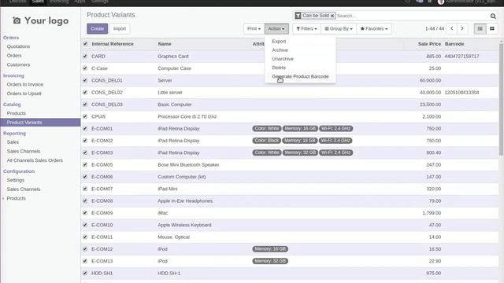504x283 pixels.
Task: Uncheck the C-Case row checkbox
Action: coord(85,68)
